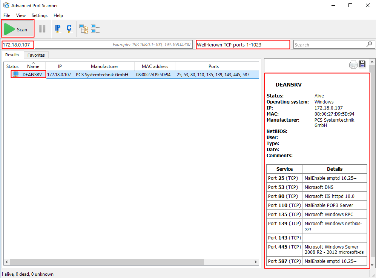Click the 172.18.0.107 IP cell in results
The width and height of the screenshot is (376, 278).
point(59,75)
